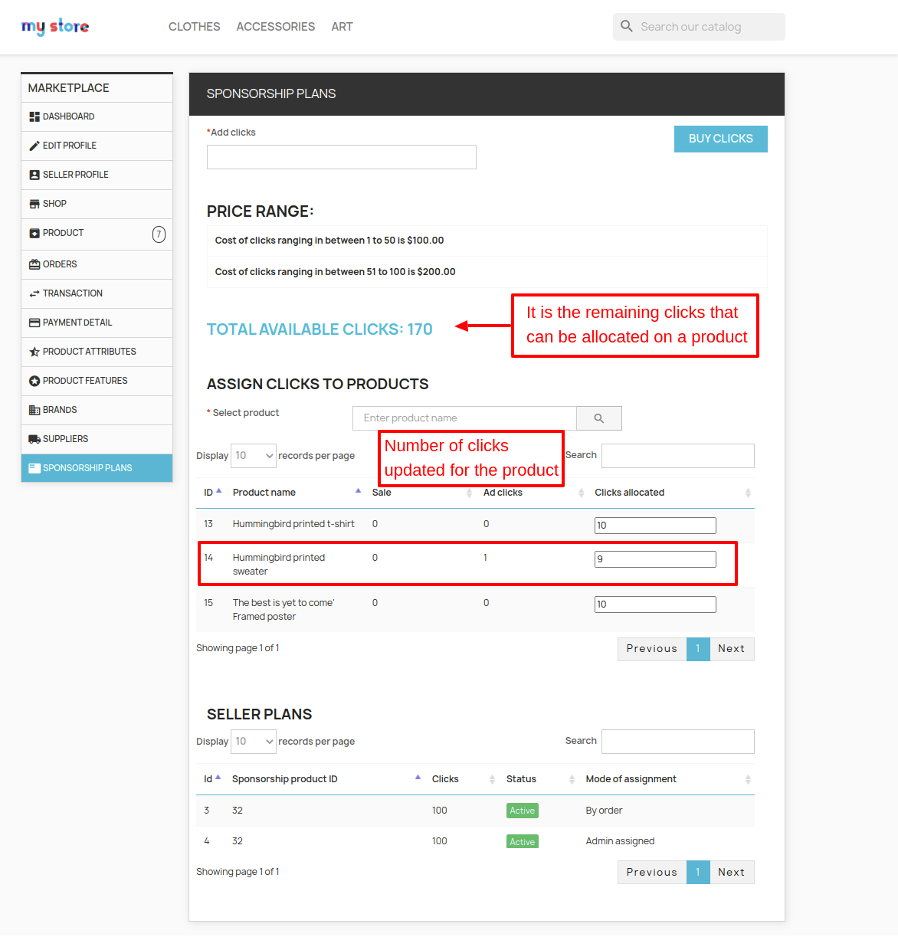Click the Buy Clicks button
Viewport: 898px width, 937px height.
tap(721, 139)
